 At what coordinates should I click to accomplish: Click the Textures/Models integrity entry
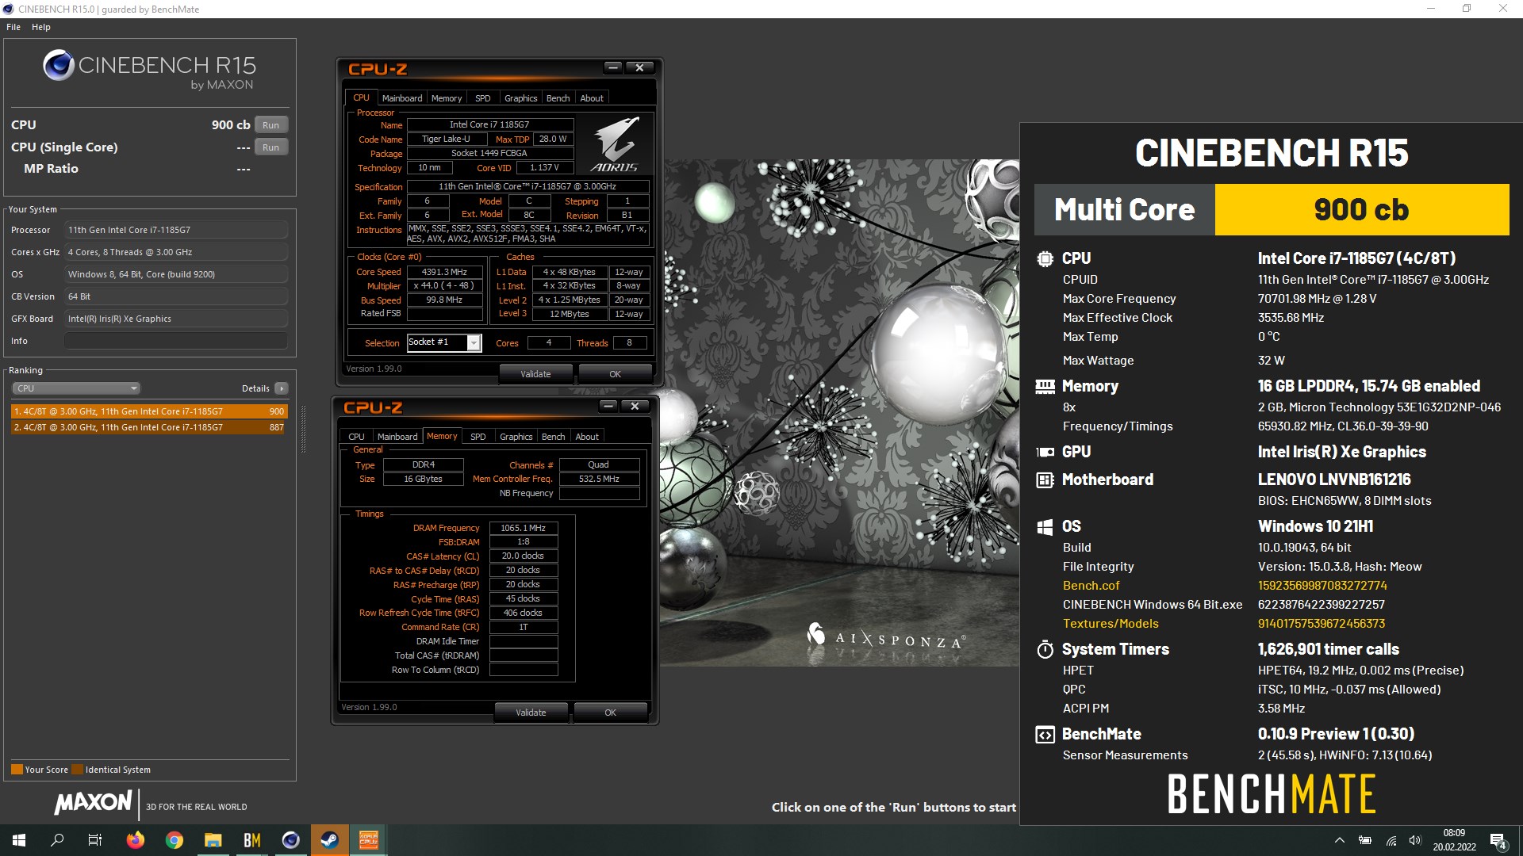[x=1111, y=624]
